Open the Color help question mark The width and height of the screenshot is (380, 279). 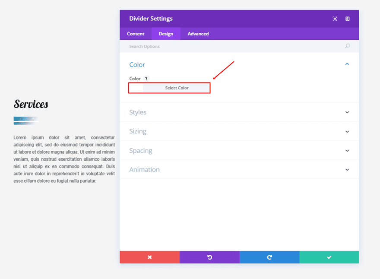click(x=146, y=79)
